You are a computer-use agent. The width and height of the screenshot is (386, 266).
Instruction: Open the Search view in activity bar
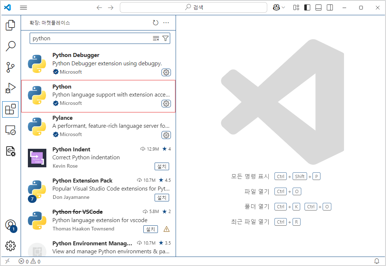(11, 46)
